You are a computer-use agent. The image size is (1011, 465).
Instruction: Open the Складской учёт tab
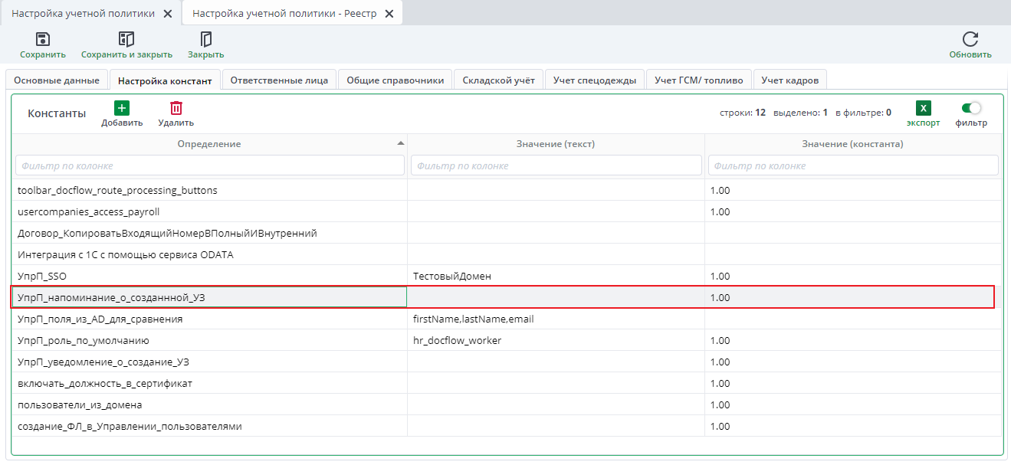click(x=498, y=80)
